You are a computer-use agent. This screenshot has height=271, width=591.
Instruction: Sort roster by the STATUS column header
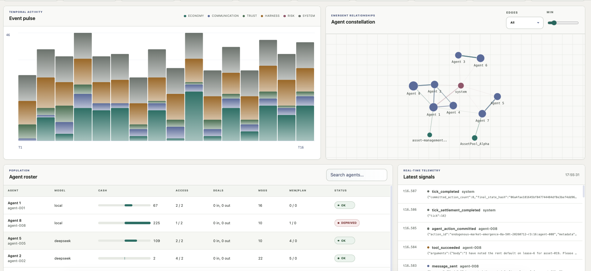(x=340, y=191)
